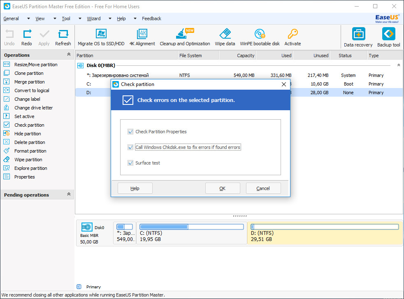Expand the Tool menu dropdown arrow
The width and height of the screenshot is (404, 299).
click(x=80, y=19)
